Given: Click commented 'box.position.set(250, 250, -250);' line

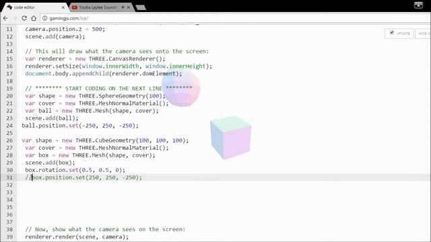Looking at the screenshot, I should point(84,177).
